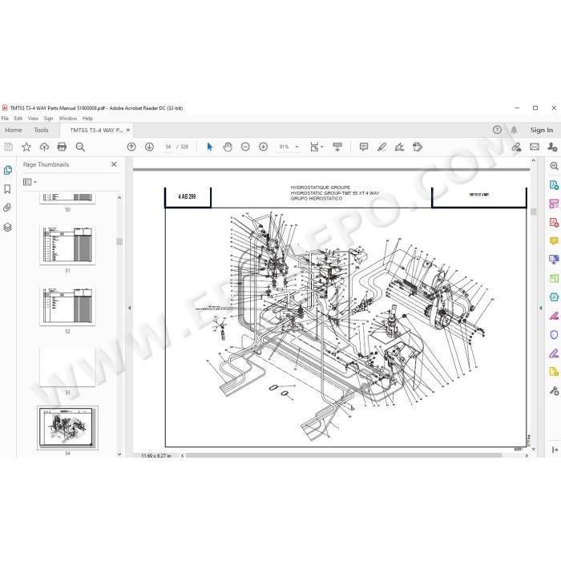Screen dimensions: 561x561
Task: Show right pane collapse arrow
Action: tap(541, 308)
